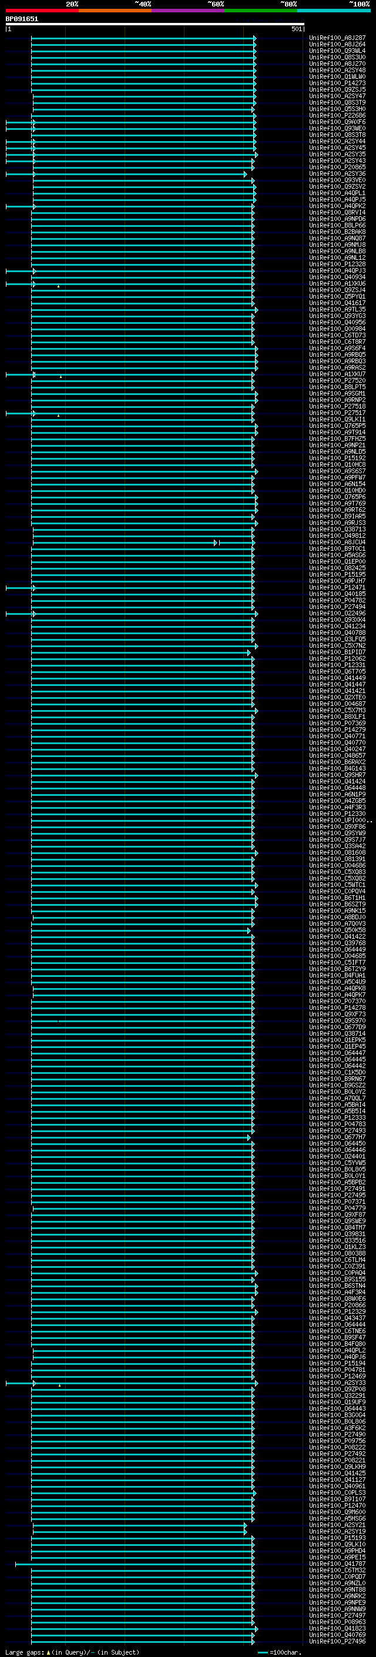Select hit UniRef100_A9NMJ8
376x1657 pixels.
pyautogui.click(x=337, y=245)
